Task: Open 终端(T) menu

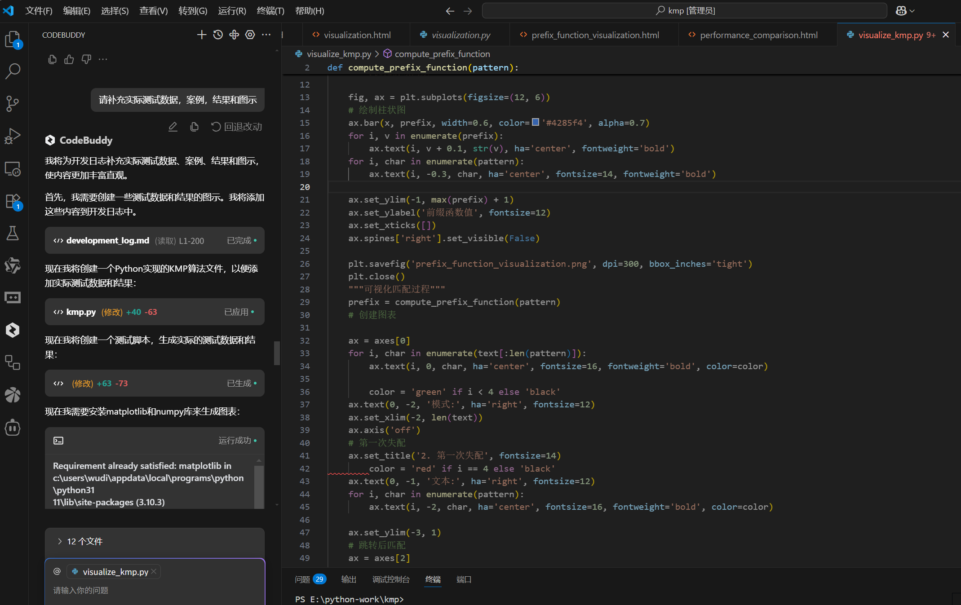Action: coord(270,11)
